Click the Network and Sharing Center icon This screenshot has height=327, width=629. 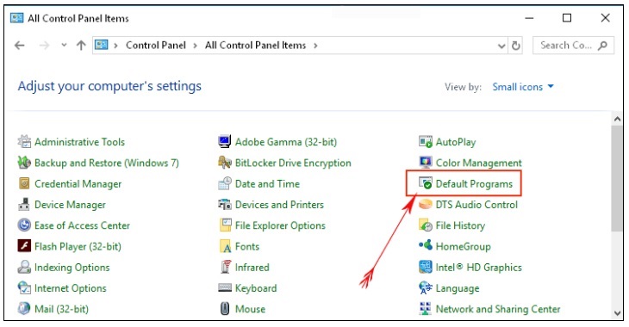click(425, 309)
